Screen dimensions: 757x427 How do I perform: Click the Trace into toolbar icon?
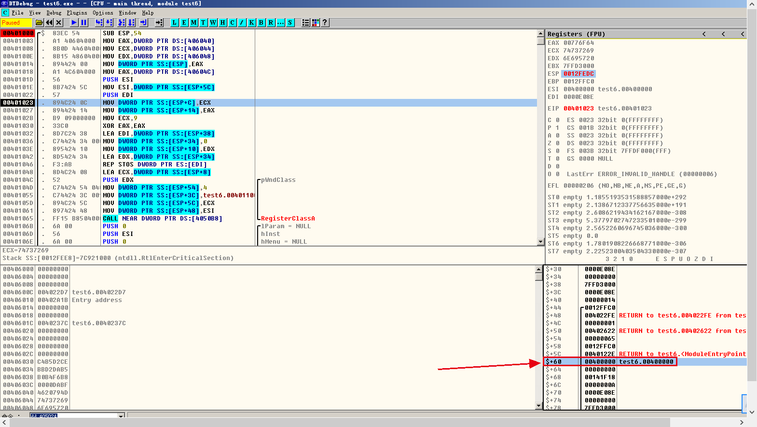(121, 23)
